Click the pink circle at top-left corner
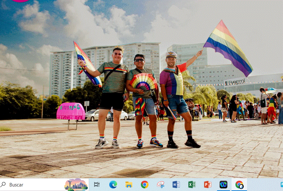The image size is (283, 191). point(21,1)
